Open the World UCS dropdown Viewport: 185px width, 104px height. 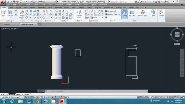(x=97, y=18)
